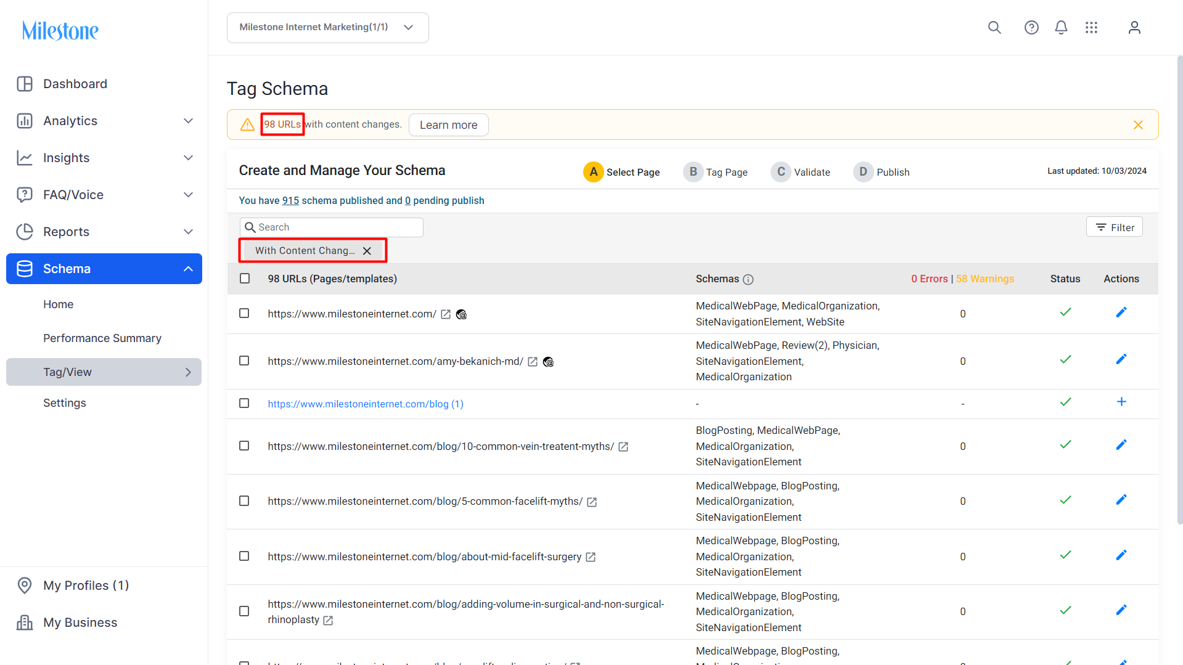Go to step C Validate

[x=801, y=172]
